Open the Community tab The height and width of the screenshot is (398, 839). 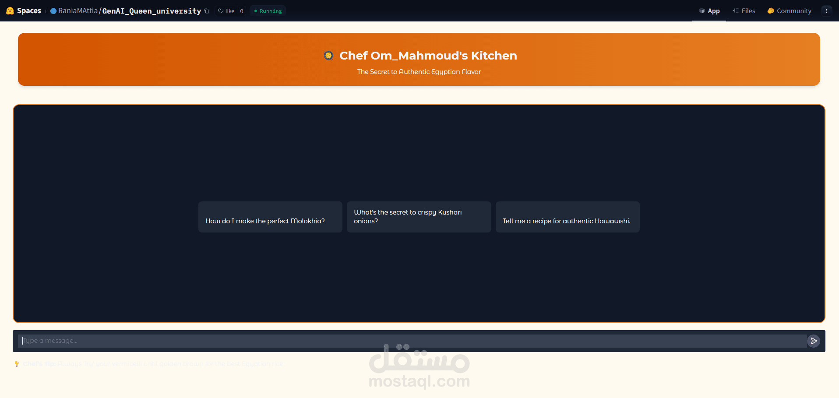click(x=793, y=11)
